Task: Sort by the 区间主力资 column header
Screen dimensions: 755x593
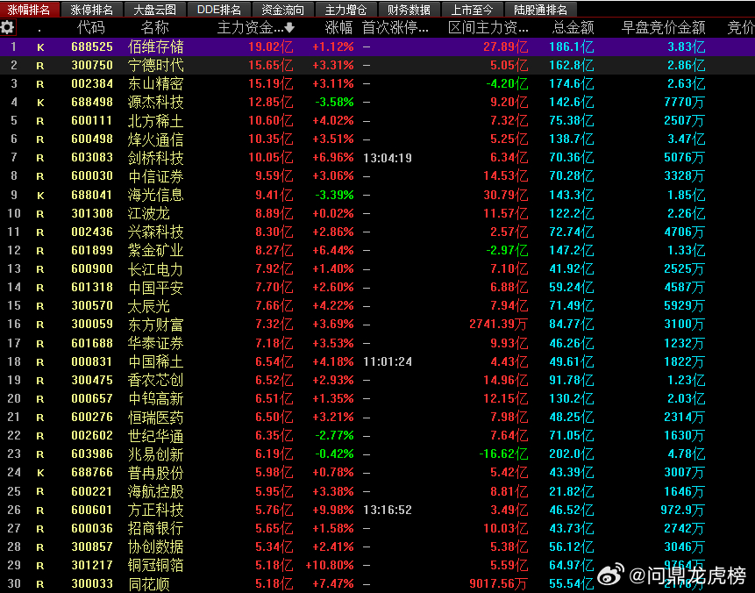Action: [x=488, y=28]
